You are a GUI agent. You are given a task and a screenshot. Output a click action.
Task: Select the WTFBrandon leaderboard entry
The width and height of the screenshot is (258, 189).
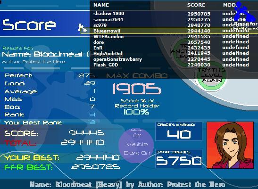coord(171,36)
